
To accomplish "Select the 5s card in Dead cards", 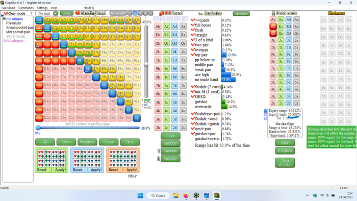I will (296, 82).
